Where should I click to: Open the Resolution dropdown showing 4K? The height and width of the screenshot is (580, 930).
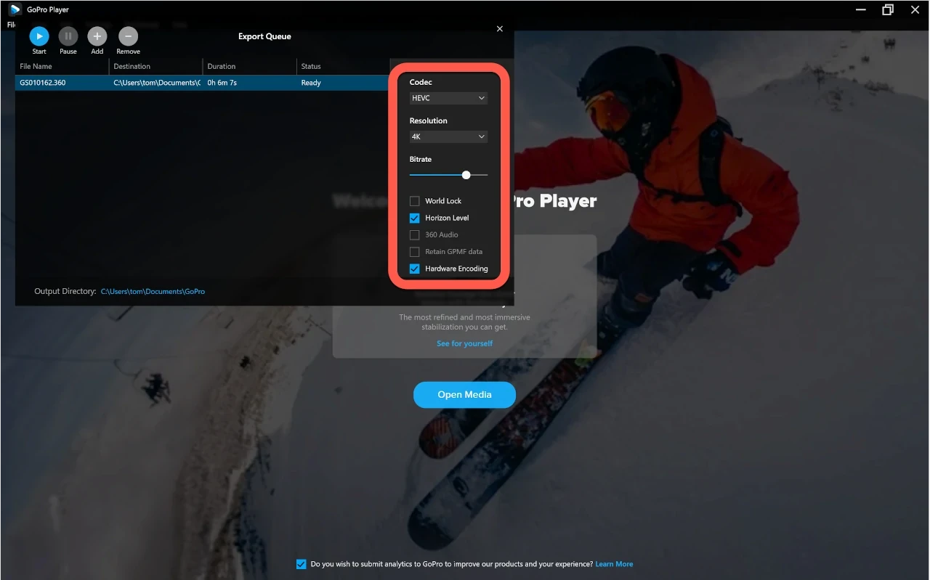[x=448, y=136]
